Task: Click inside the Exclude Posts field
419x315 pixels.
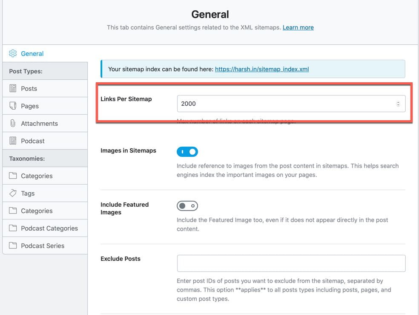Action: click(x=291, y=263)
